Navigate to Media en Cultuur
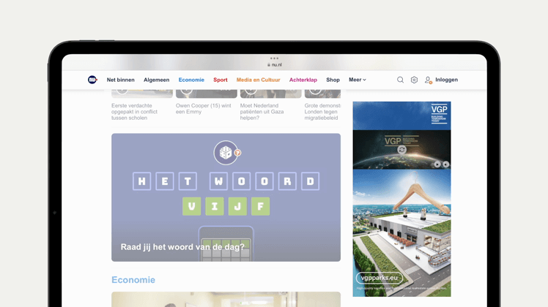This screenshot has height=307, width=548. click(x=258, y=80)
